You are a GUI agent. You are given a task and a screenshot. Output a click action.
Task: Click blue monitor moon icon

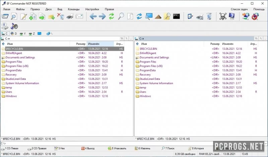point(232,17)
